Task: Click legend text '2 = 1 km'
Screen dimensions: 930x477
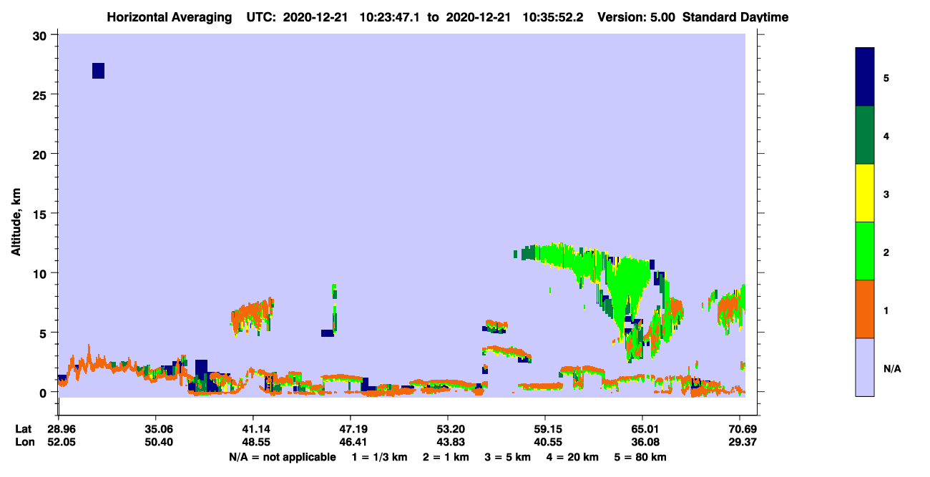Action: point(446,457)
